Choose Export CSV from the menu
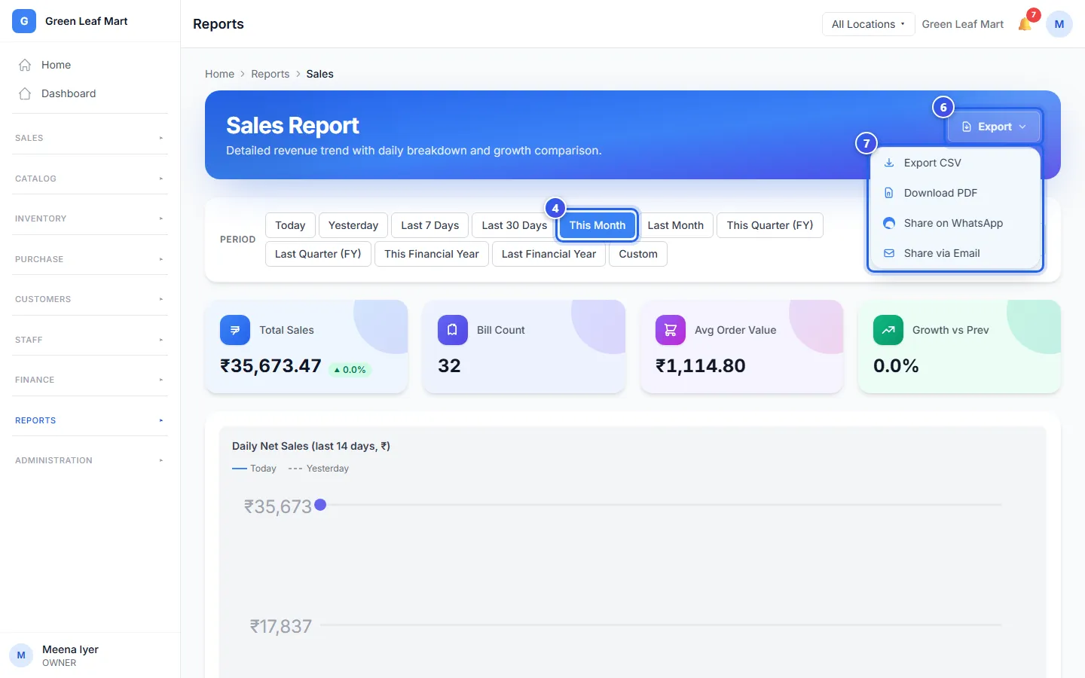This screenshot has width=1085, height=678. point(955,163)
